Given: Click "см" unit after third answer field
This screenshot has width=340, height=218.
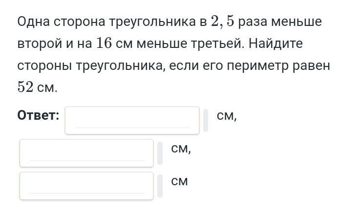Looking at the screenshot, I should tap(179, 181).
